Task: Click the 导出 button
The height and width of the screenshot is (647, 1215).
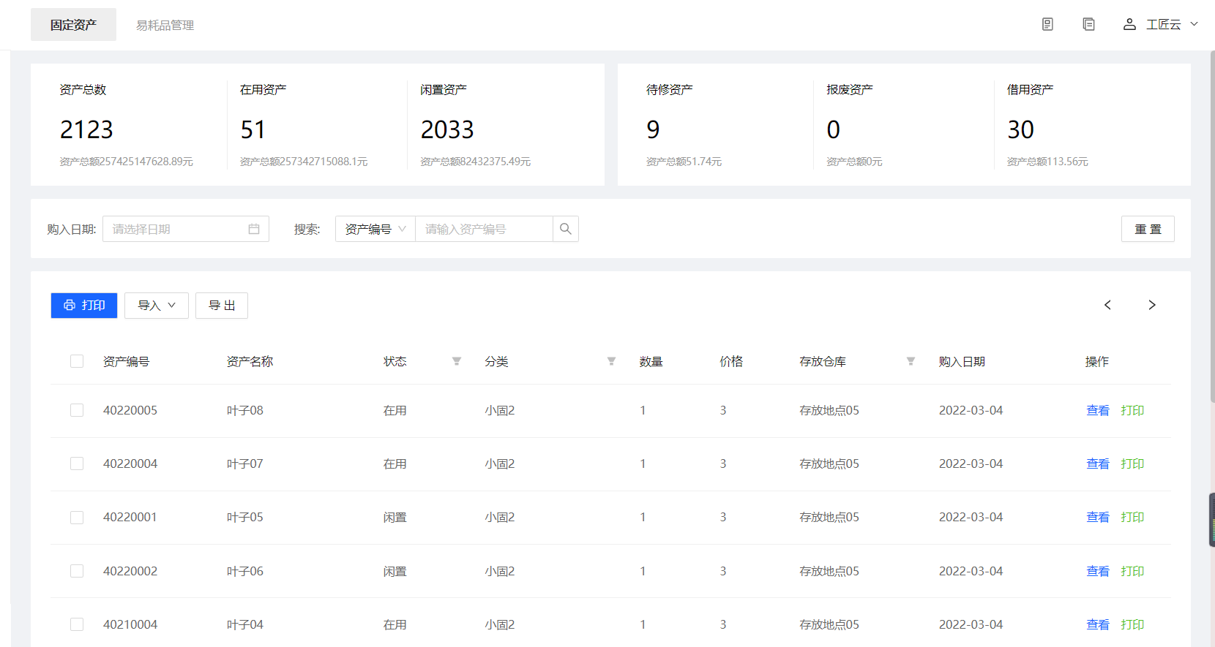Action: click(222, 306)
